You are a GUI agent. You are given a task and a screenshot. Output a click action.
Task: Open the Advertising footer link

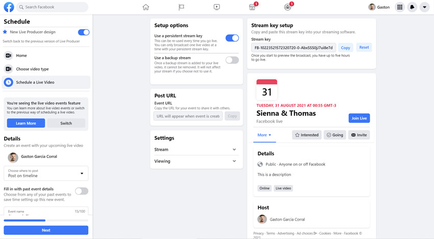(x=285, y=233)
